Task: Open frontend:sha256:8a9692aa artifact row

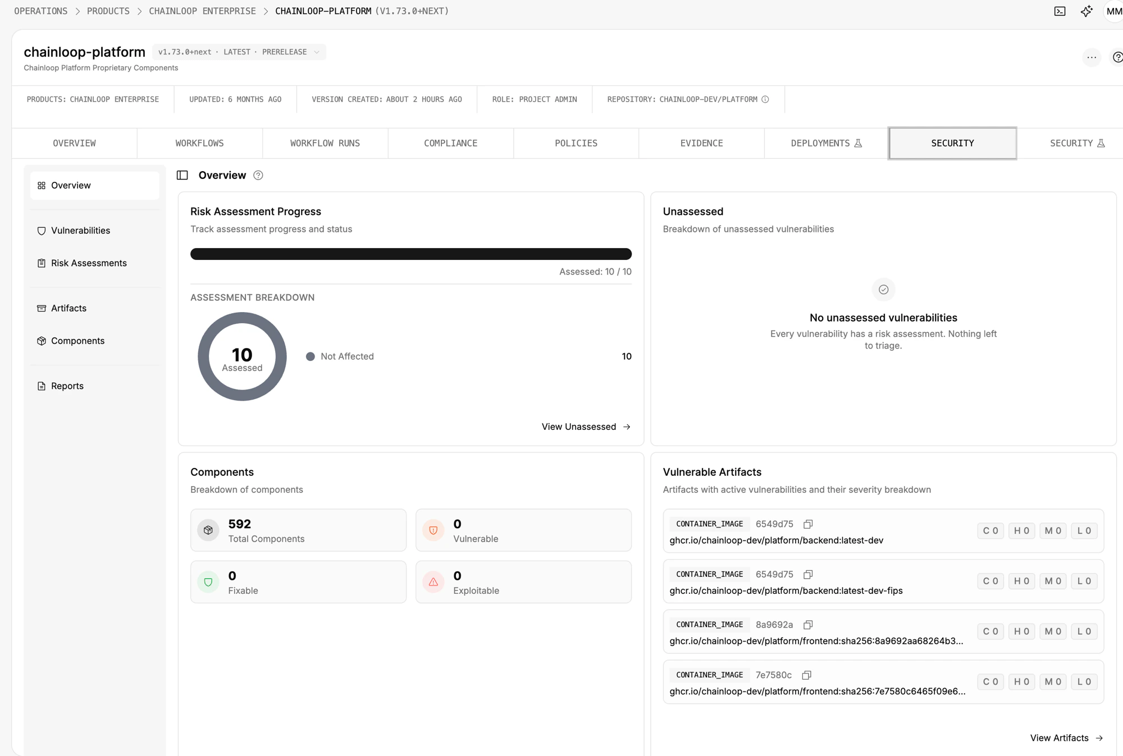Action: pos(883,631)
